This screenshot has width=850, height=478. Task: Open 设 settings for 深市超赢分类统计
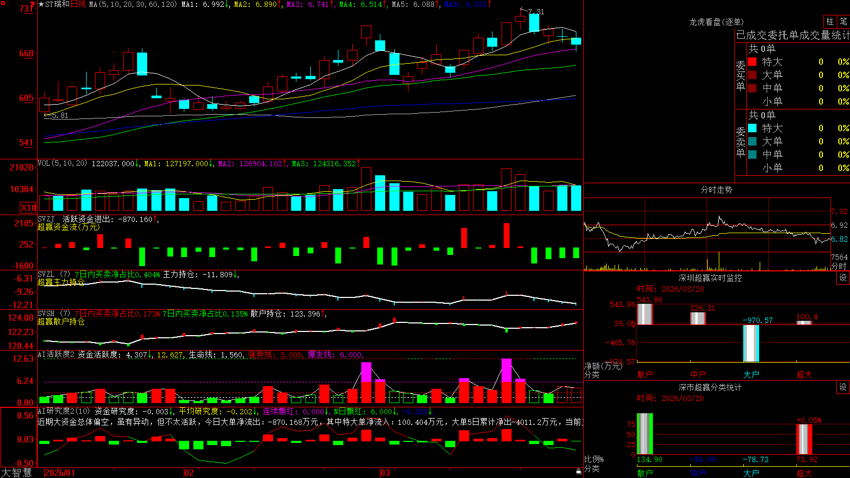(x=843, y=387)
